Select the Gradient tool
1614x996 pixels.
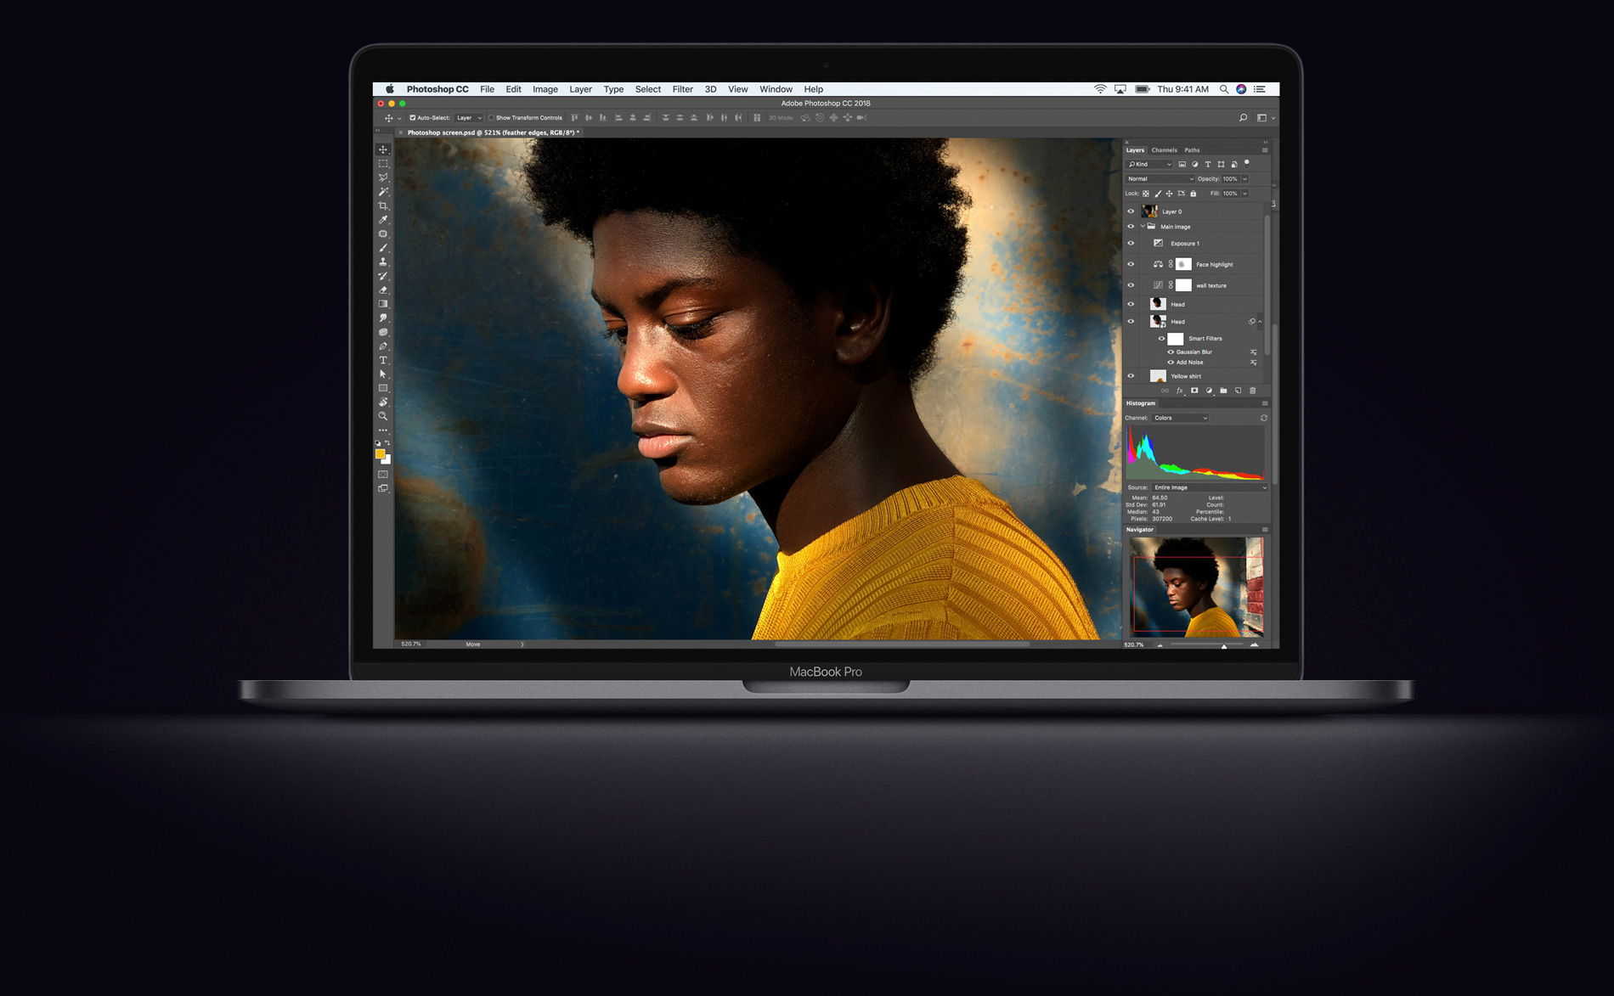(x=383, y=304)
